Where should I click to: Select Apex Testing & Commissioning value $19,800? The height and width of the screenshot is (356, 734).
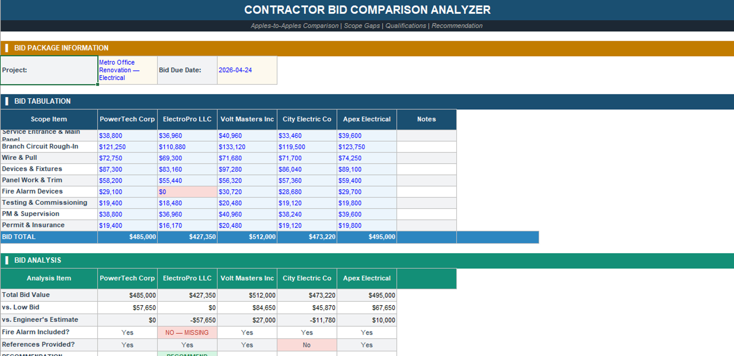pyautogui.click(x=367, y=203)
